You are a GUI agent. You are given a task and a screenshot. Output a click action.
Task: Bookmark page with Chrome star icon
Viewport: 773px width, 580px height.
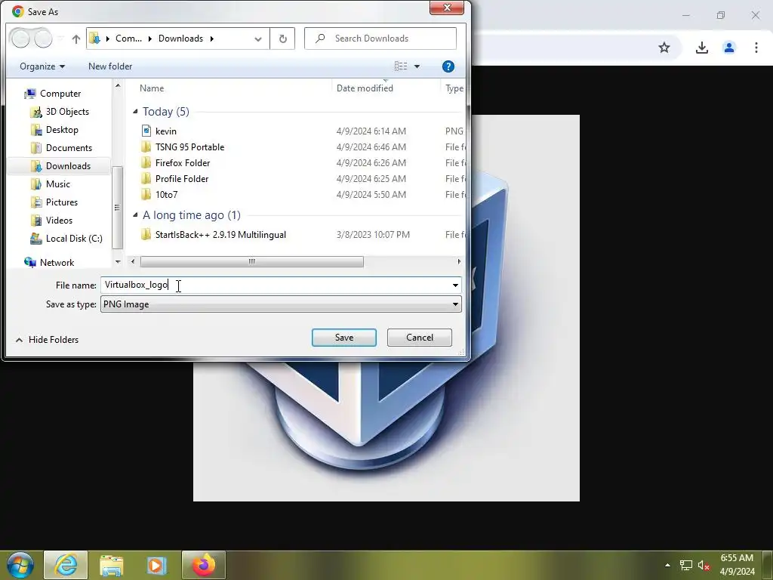coord(664,48)
